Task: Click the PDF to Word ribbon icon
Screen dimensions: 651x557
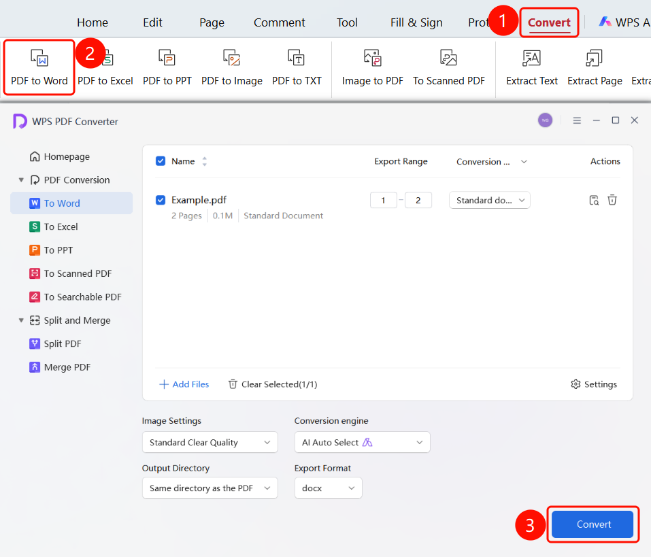Action: (x=39, y=67)
